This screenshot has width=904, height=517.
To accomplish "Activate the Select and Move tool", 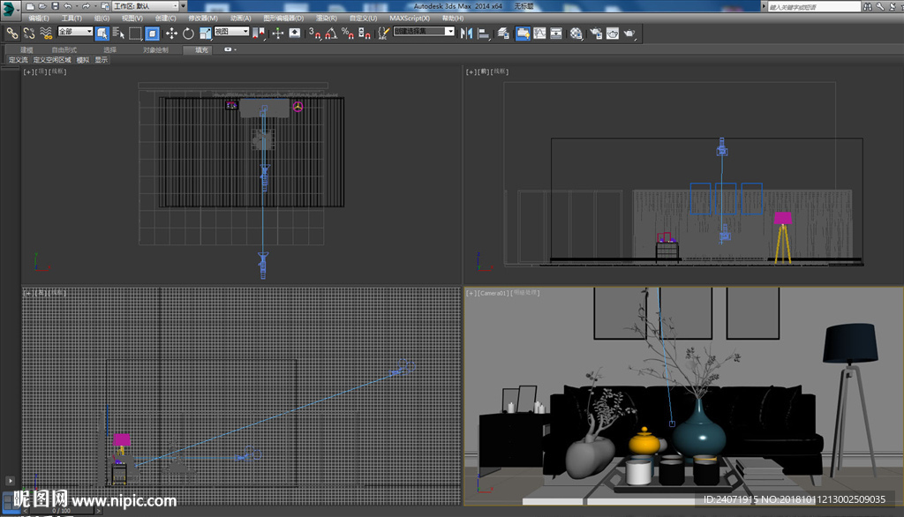I will pos(171,34).
